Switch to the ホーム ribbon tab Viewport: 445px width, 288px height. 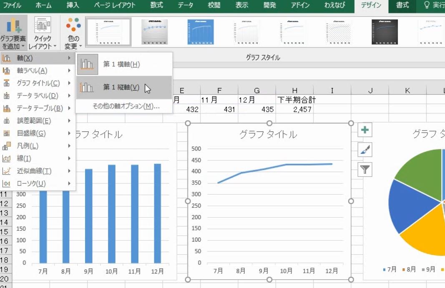click(x=43, y=5)
